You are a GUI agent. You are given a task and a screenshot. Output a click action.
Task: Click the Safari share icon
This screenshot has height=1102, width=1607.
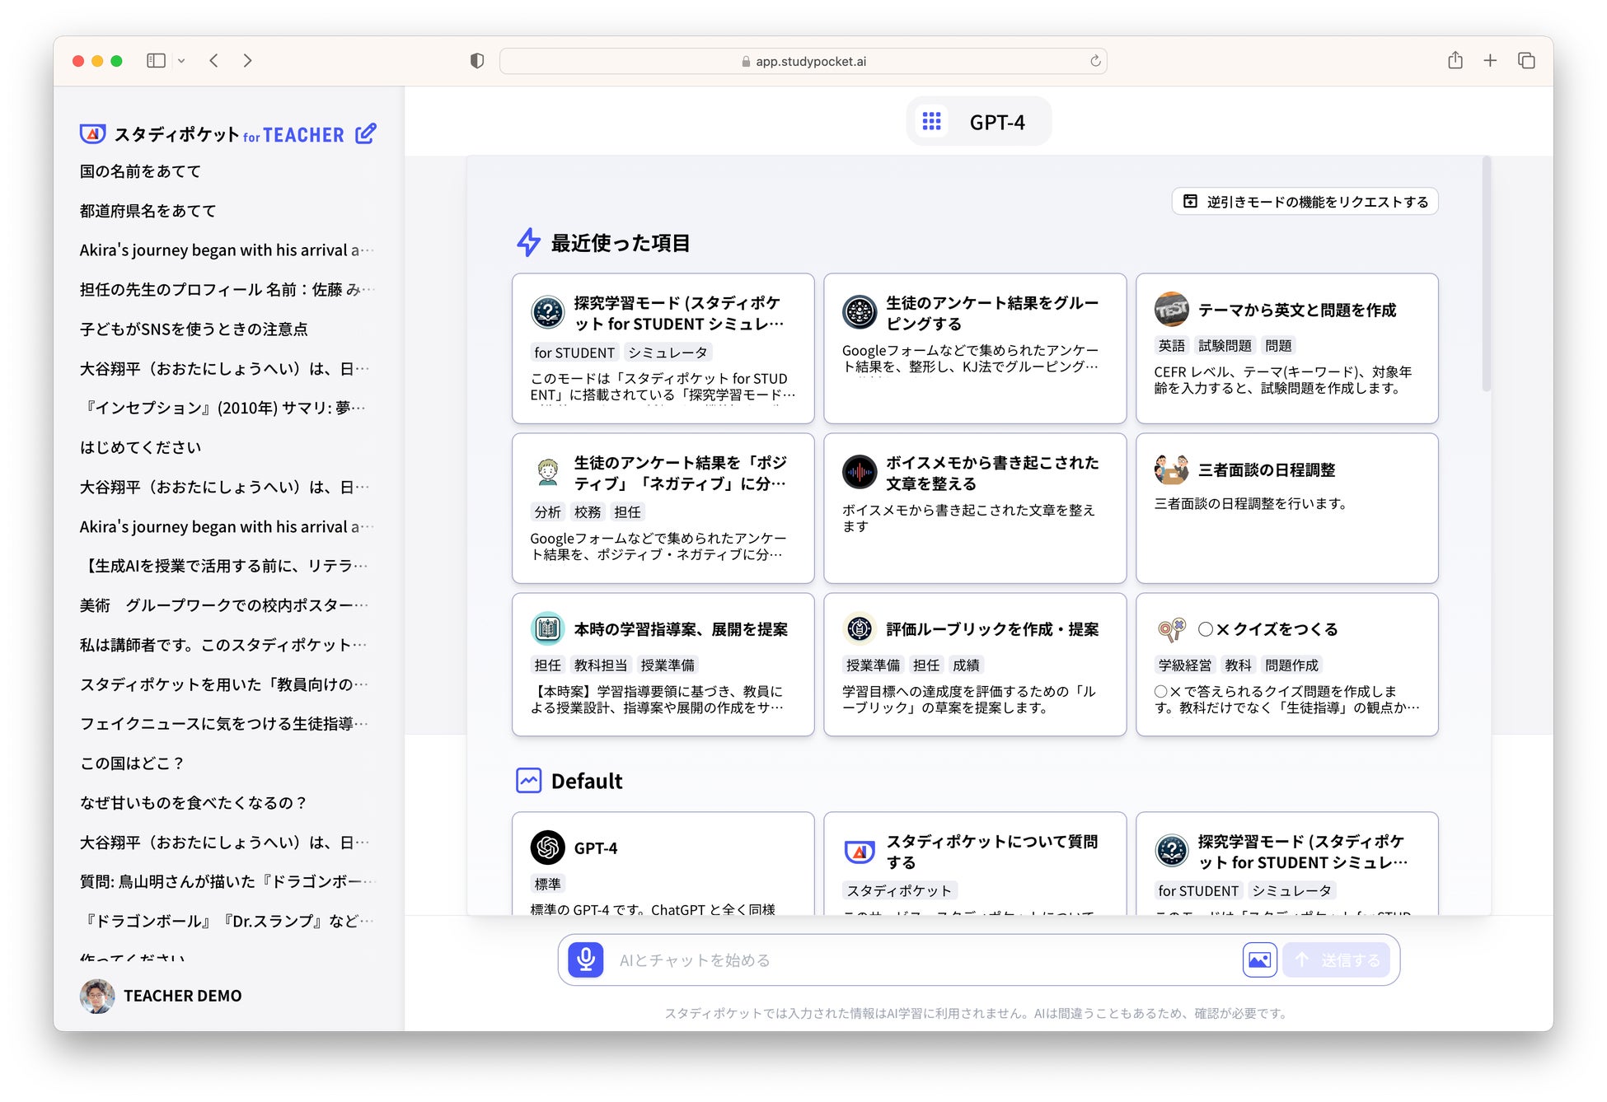pos(1455,60)
